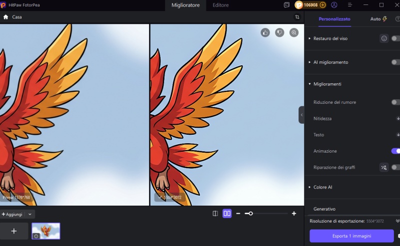Select the Auto tab
Screen dimensions: 400x246
[378, 19]
